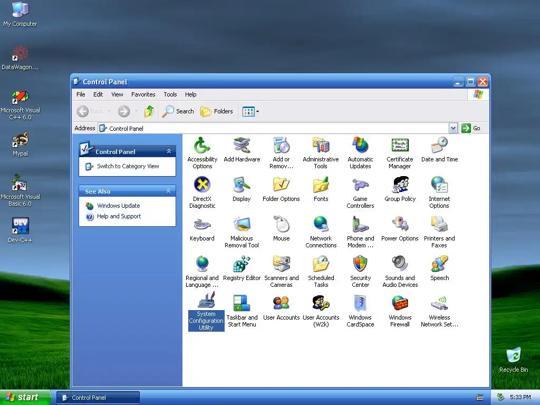Click Switch to Category View link
Screen dimensions: 540x405
128,166
